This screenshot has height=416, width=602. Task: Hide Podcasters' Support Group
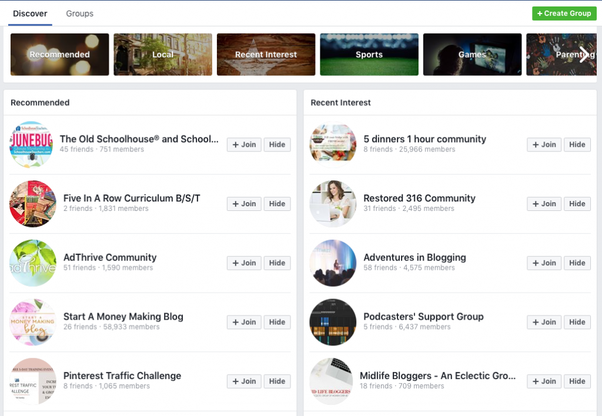click(577, 322)
